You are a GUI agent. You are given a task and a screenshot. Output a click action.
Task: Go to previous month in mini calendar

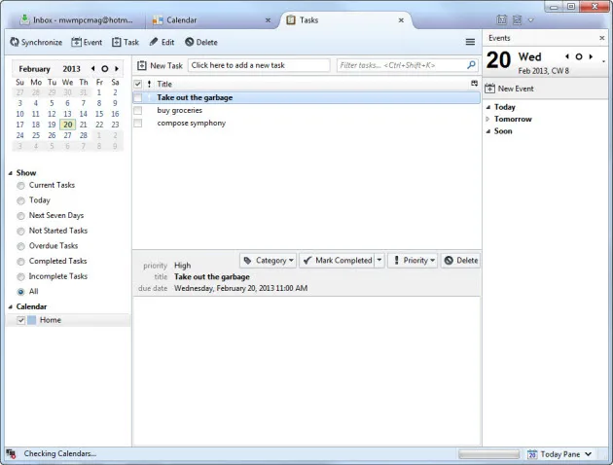(x=92, y=68)
